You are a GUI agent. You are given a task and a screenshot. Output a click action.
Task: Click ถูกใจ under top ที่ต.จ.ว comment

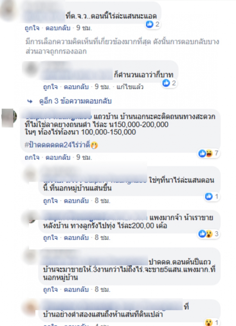pos(32,28)
